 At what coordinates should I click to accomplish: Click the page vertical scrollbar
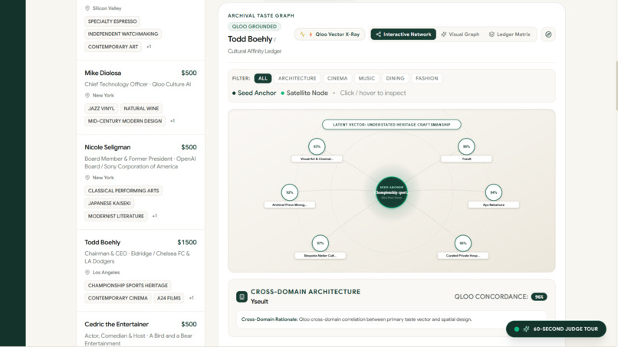616,87
